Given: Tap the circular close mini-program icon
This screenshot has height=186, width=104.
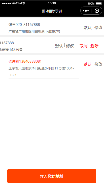Looking at the screenshot, I should tap(97, 11).
